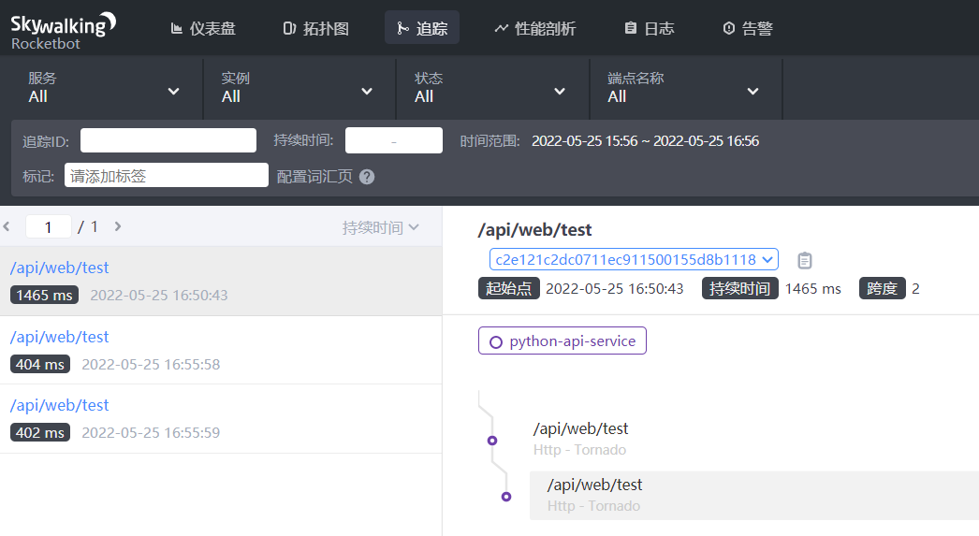Open the 持续时间 sort order dropdown
Image resolution: width=979 pixels, height=536 pixels.
380,227
